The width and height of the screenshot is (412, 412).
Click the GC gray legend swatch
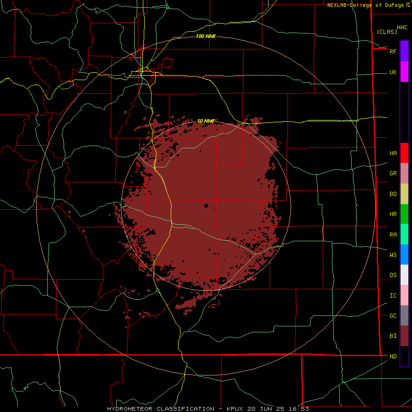pyautogui.click(x=404, y=315)
